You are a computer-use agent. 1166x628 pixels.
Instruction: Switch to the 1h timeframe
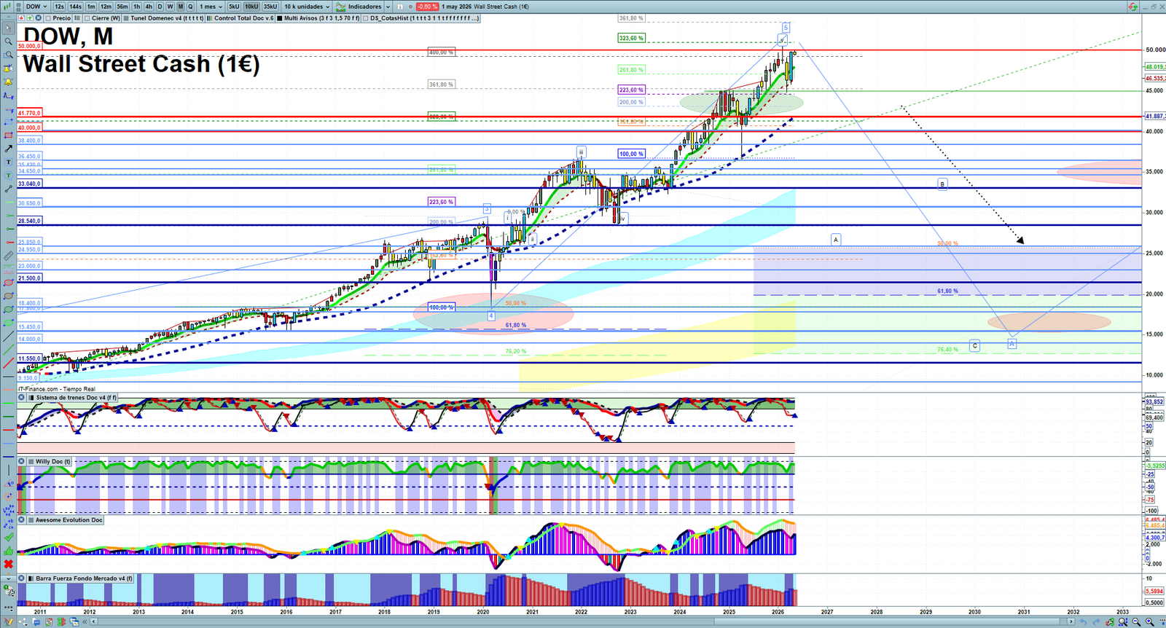[x=136, y=7]
